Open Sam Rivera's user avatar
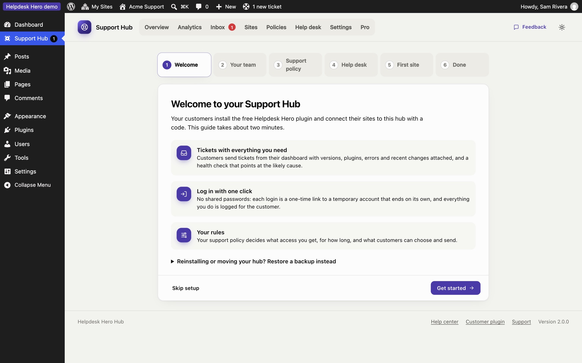 click(574, 6)
